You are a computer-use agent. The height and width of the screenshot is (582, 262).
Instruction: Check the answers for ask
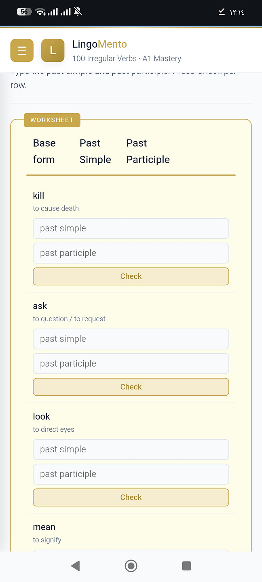pyautogui.click(x=131, y=387)
